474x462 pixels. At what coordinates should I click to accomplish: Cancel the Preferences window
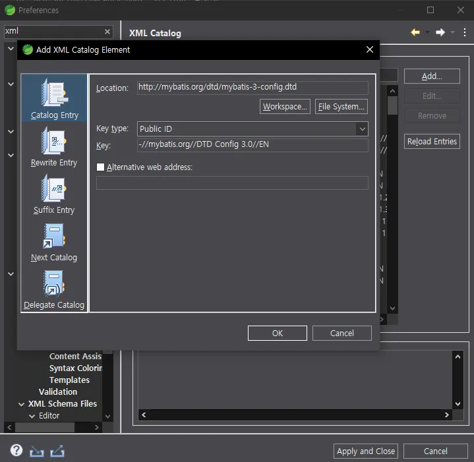tap(435, 451)
